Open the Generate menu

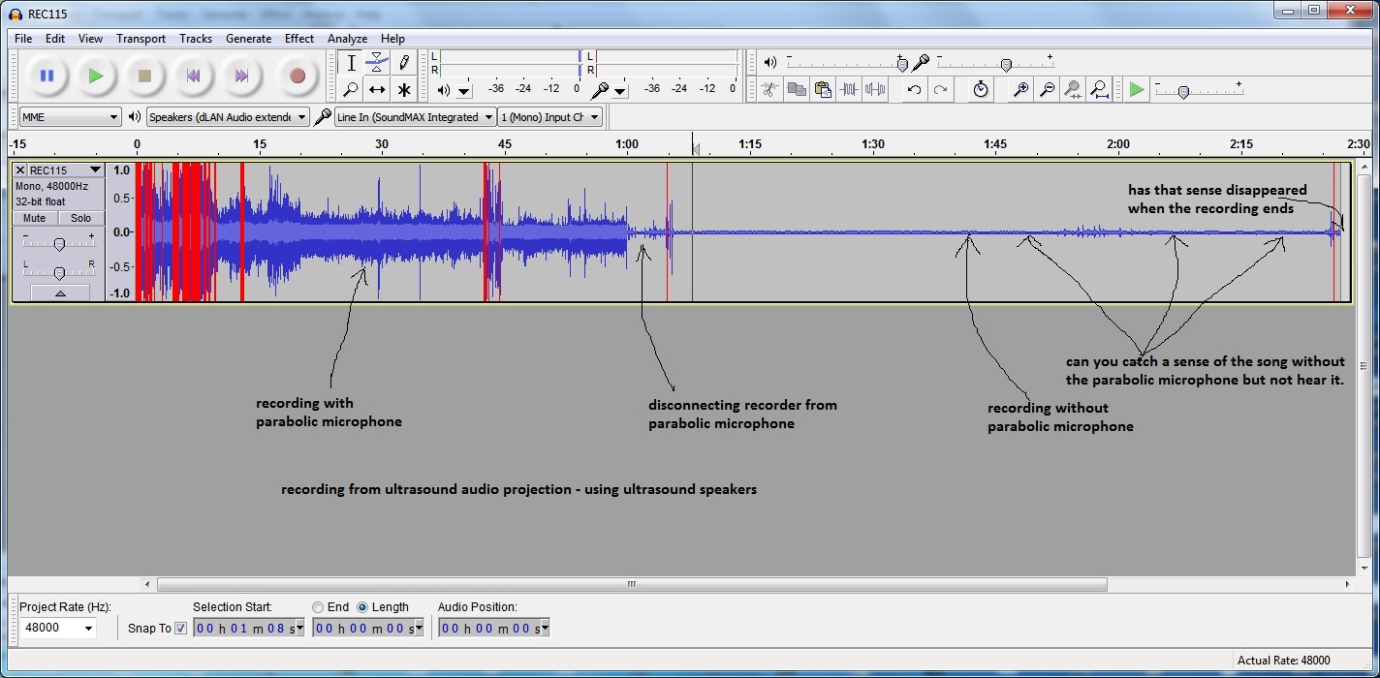tap(248, 39)
